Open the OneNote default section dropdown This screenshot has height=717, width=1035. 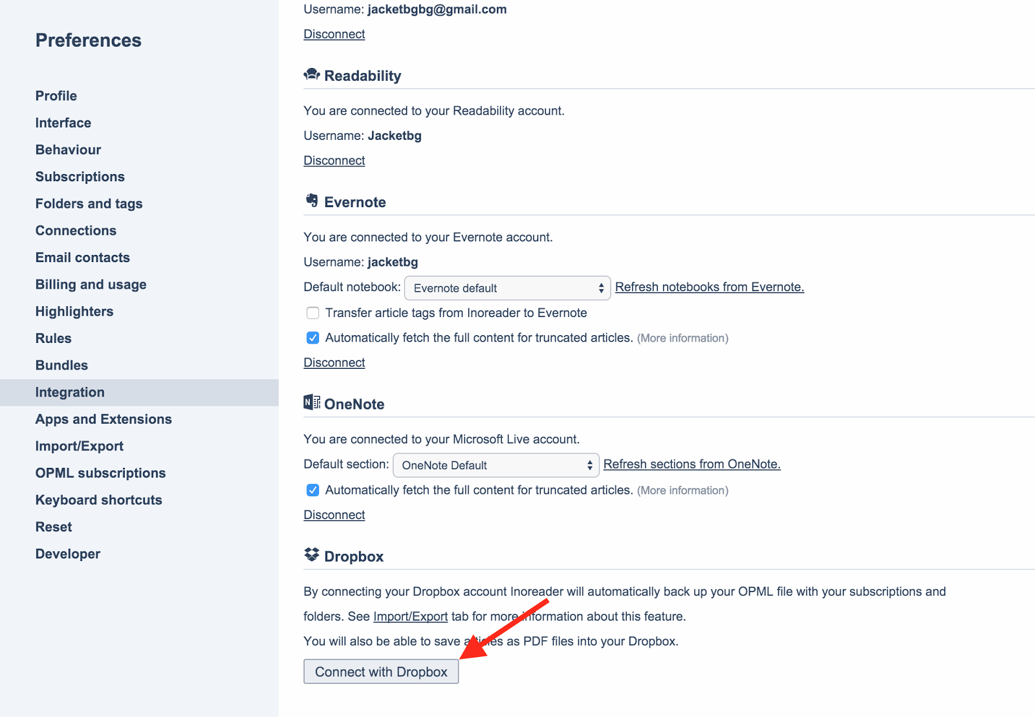[x=496, y=465]
